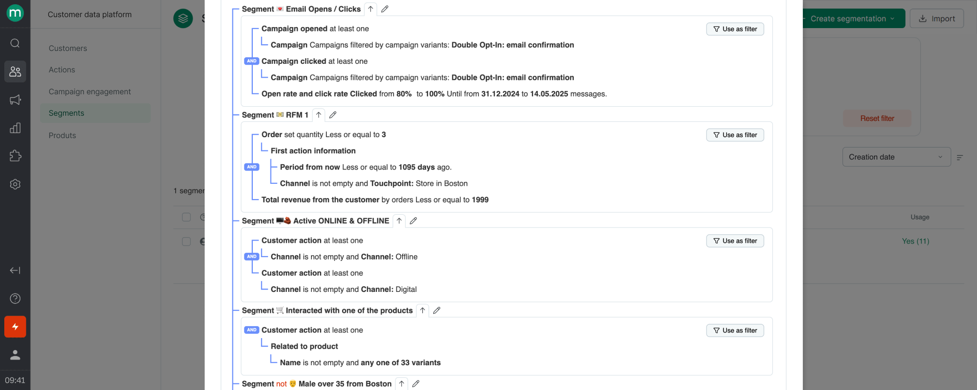Collapse sidebar with arrow icon
977x390 pixels.
15,270
